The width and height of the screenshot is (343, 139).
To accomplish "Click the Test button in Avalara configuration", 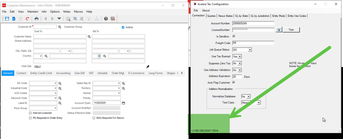I will [291, 30].
